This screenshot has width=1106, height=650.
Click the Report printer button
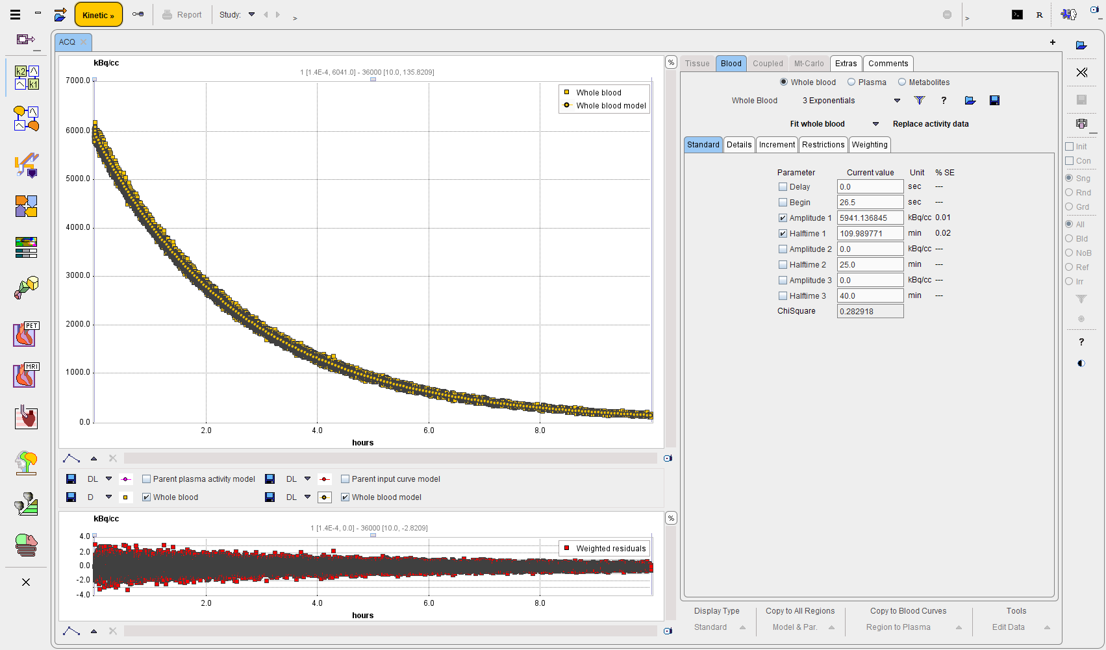pyautogui.click(x=182, y=15)
